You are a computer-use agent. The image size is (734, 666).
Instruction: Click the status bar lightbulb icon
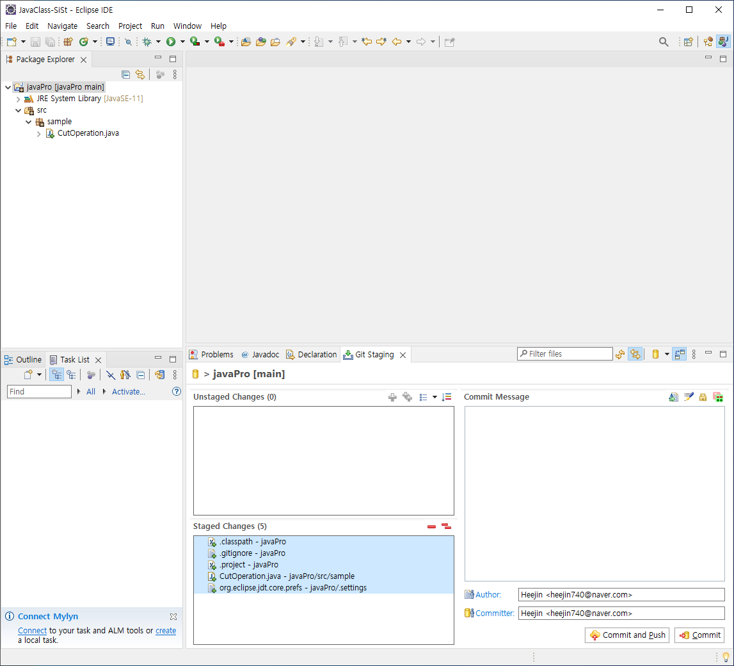coord(726,657)
